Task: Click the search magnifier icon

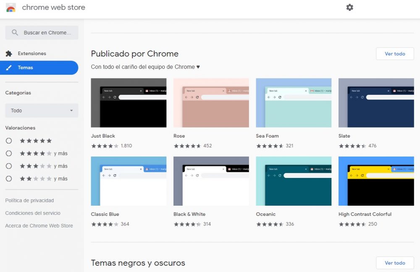Action: coord(15,33)
